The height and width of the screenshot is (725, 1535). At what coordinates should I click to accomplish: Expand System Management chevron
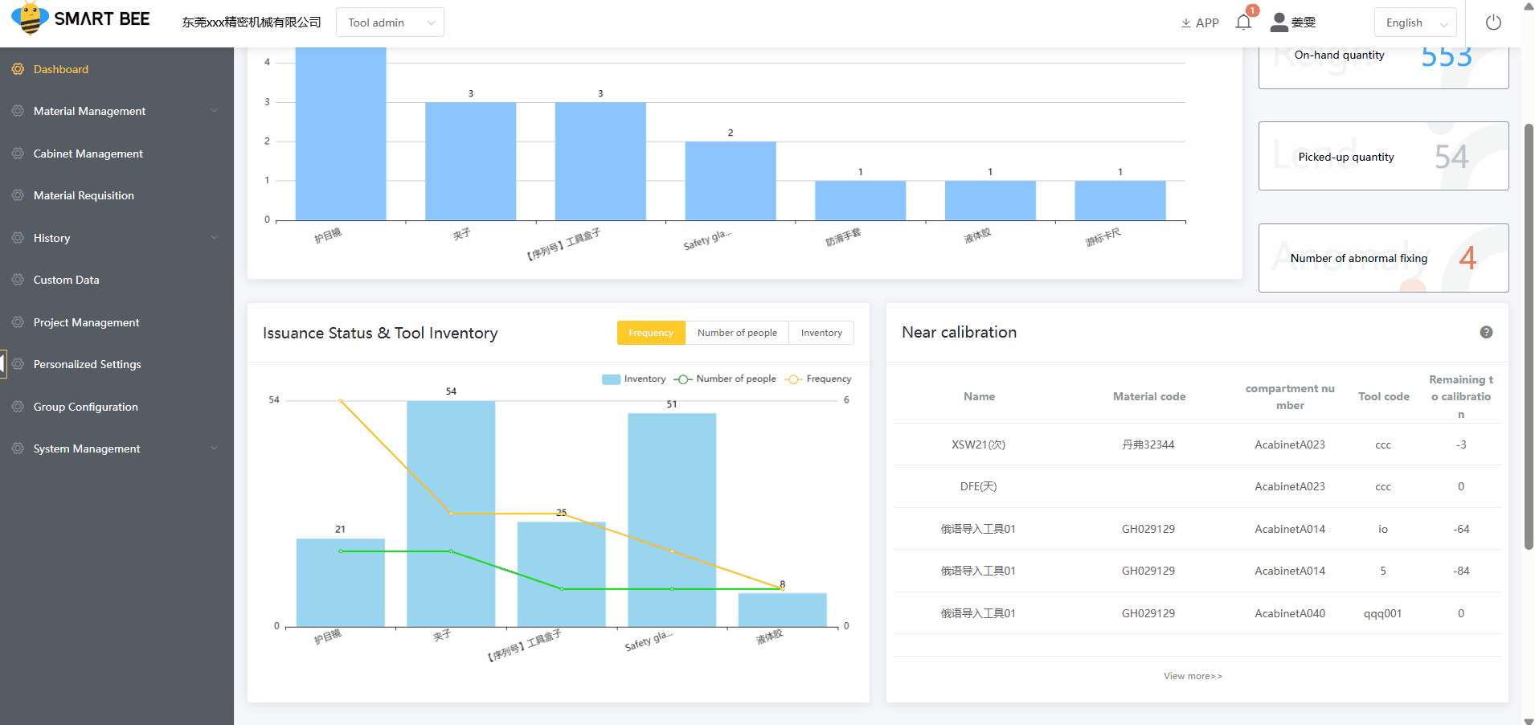[214, 449]
